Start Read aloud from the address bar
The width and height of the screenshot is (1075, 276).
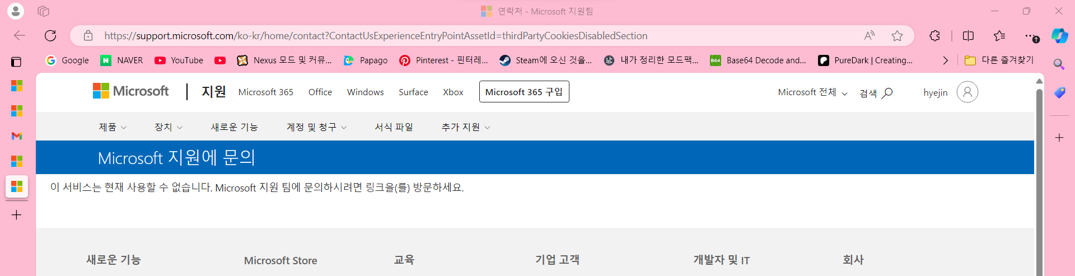pyautogui.click(x=870, y=36)
